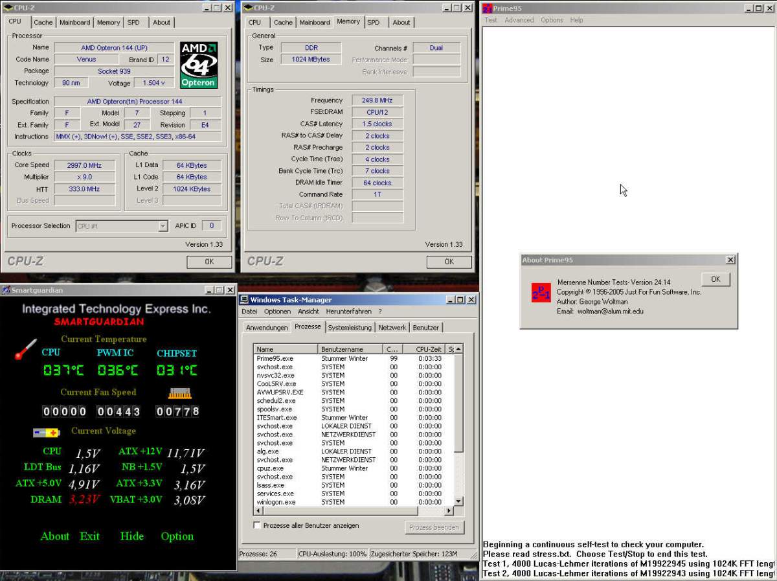The image size is (777, 581).
Task: Click the Prime95 title bar icon
Action: [x=487, y=8]
